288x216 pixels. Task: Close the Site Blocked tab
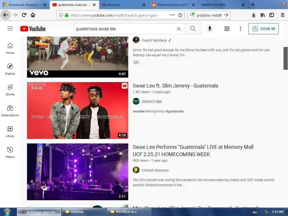(x=144, y=5)
